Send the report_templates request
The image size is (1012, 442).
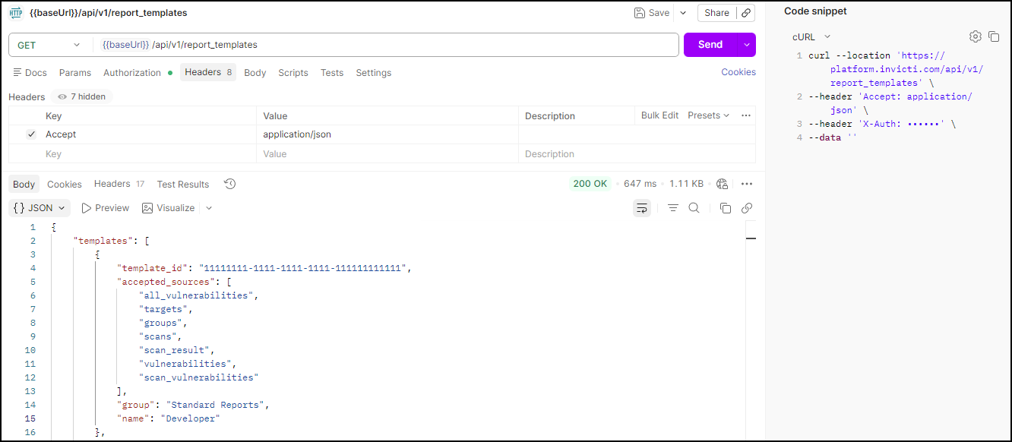click(719, 45)
